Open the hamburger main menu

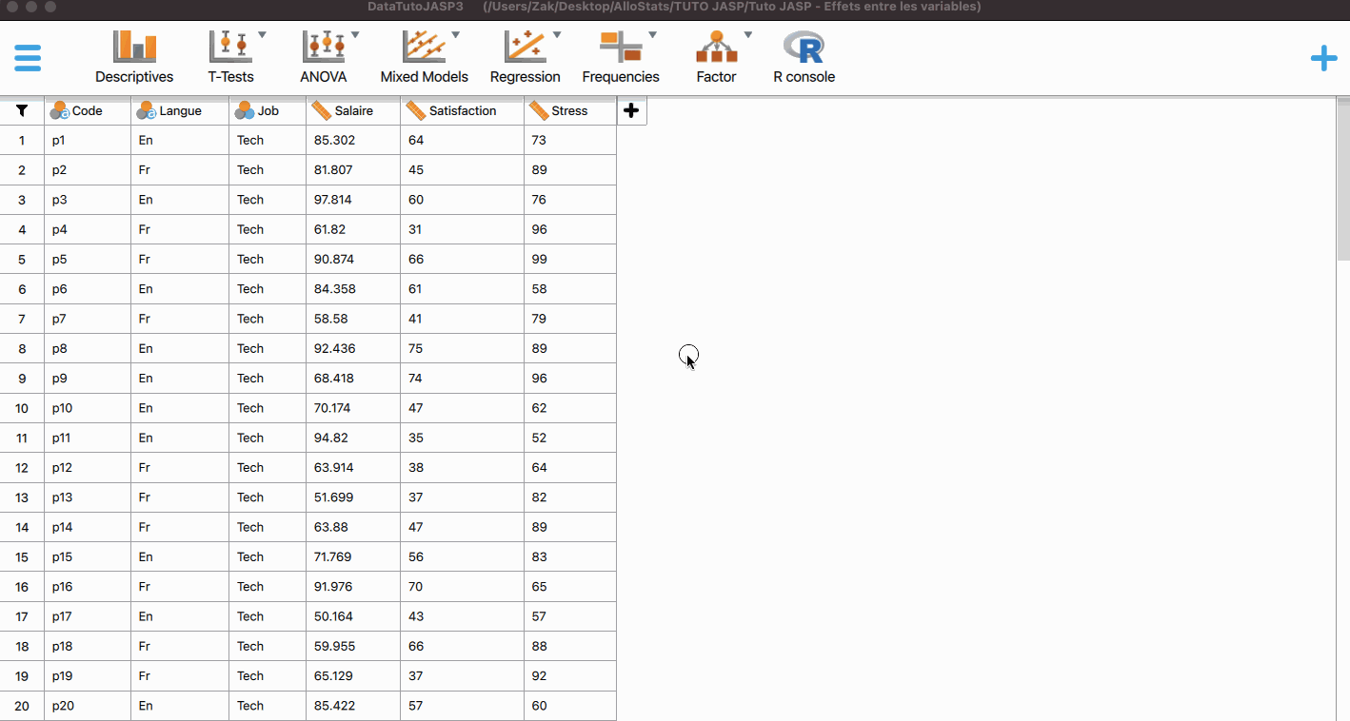tap(28, 58)
